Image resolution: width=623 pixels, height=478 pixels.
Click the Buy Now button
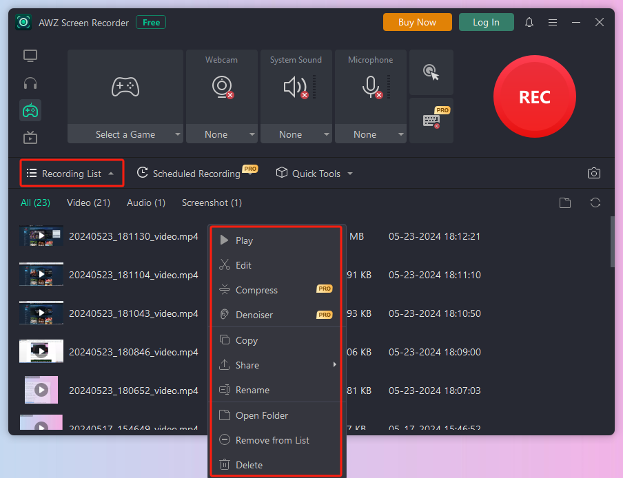417,22
